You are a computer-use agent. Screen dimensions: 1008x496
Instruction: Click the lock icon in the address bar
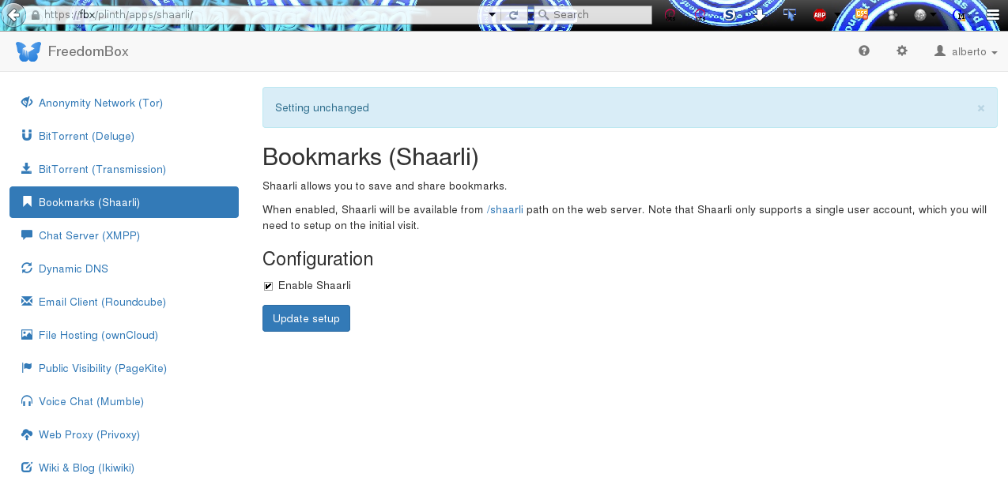pos(36,15)
